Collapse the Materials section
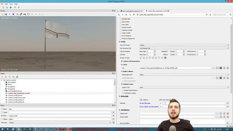This screenshot has width=233, height=131. [x=120, y=96]
